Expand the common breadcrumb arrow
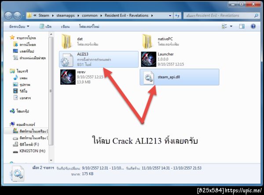 pos(101,16)
